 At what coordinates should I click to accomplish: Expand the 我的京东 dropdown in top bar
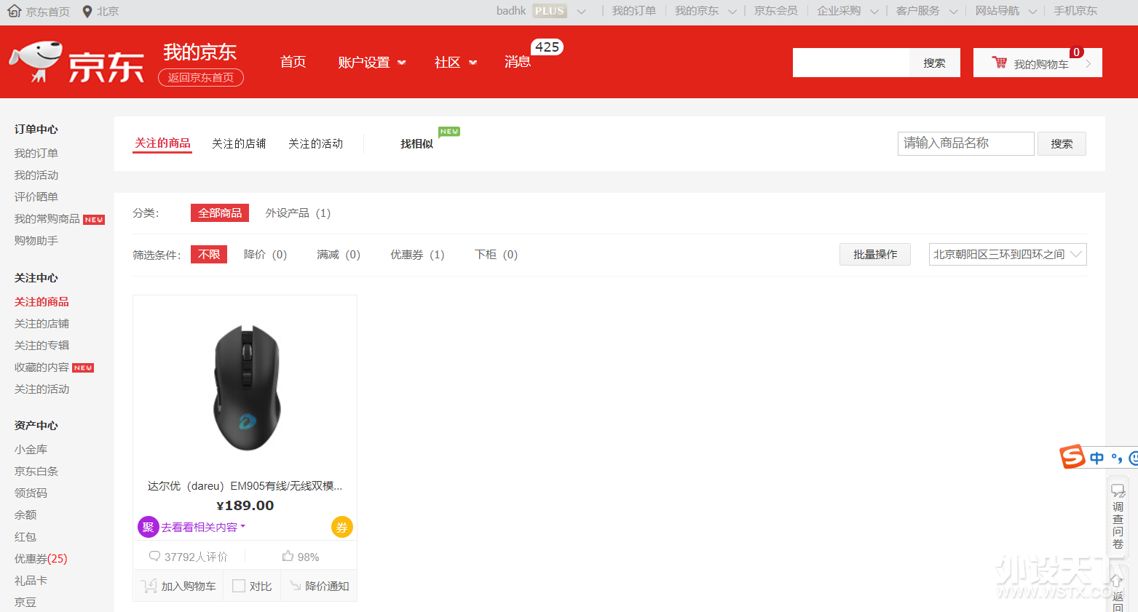click(732, 12)
